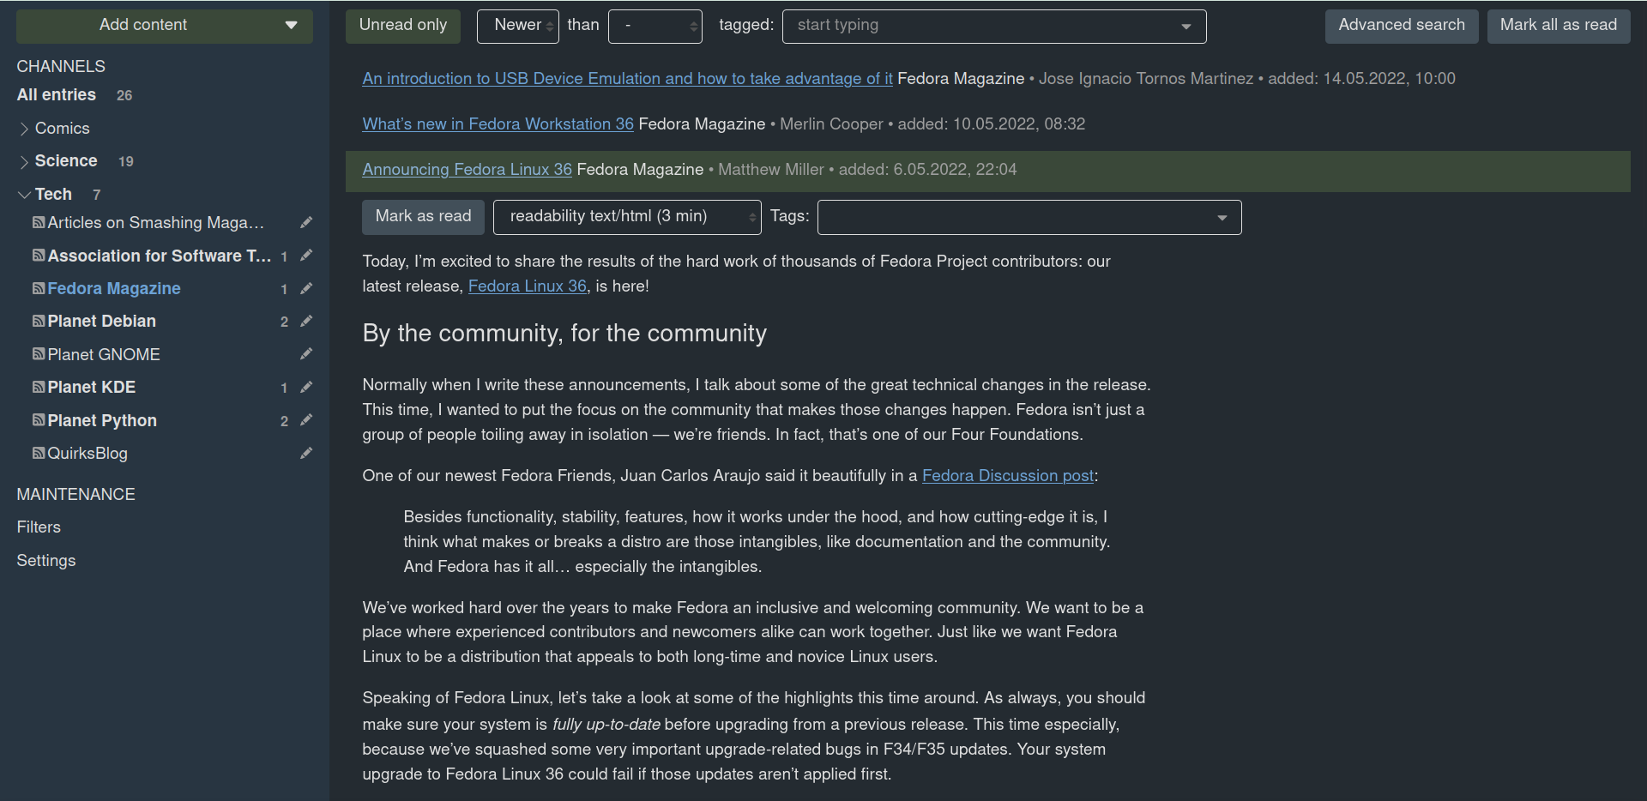
Task: Open the Fedora Discussion post link
Action: tap(1008, 476)
